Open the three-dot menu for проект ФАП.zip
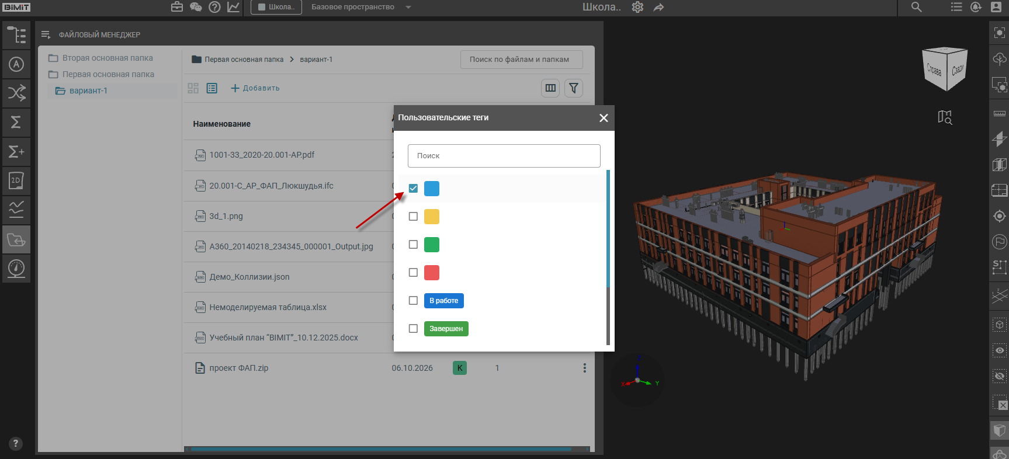Viewport: 1009px width, 459px height. point(584,368)
